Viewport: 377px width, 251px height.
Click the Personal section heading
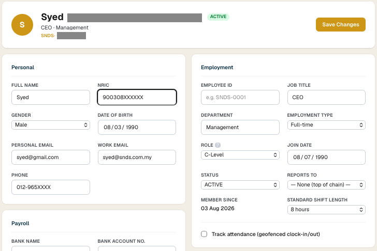click(x=23, y=67)
